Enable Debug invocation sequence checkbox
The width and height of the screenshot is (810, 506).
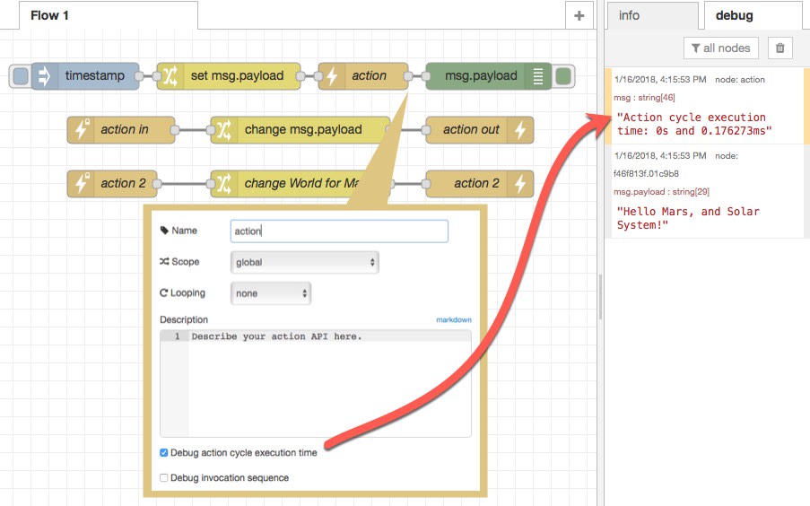164,477
